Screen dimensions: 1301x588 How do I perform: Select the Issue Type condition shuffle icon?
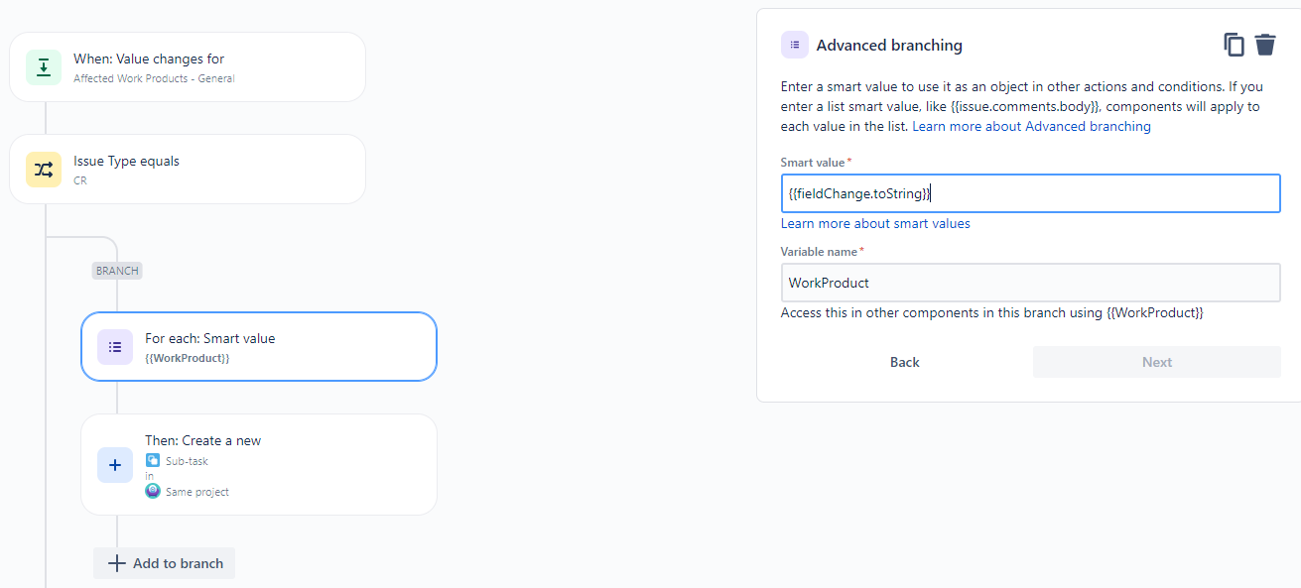(43, 169)
